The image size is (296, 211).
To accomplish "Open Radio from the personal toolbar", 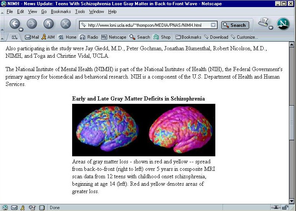I will (89, 37).
